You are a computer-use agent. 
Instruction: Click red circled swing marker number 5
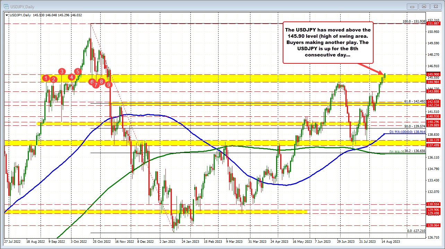click(78, 71)
